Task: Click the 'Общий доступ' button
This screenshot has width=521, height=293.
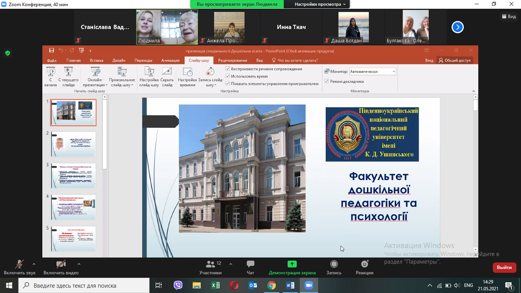Action: pyautogui.click(x=455, y=60)
